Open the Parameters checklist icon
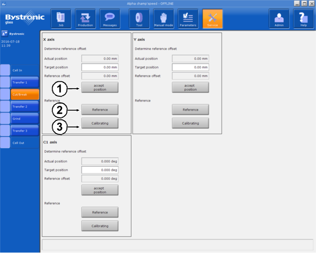Viewport: 316px width, 253px height. pyautogui.click(x=188, y=18)
